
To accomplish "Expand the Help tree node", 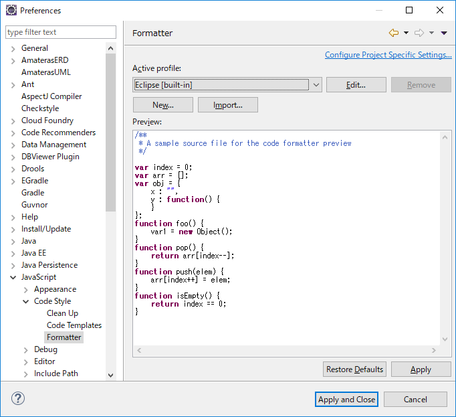I will pyautogui.click(x=13, y=218).
